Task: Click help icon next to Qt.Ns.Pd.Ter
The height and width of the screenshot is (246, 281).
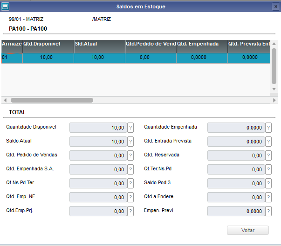Action: [x=130, y=183]
